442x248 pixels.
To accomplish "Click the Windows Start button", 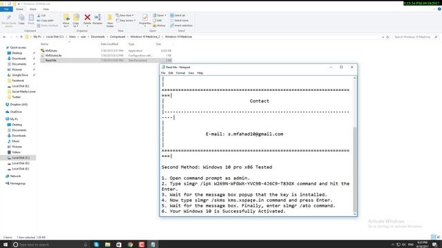I will pos(6,245).
